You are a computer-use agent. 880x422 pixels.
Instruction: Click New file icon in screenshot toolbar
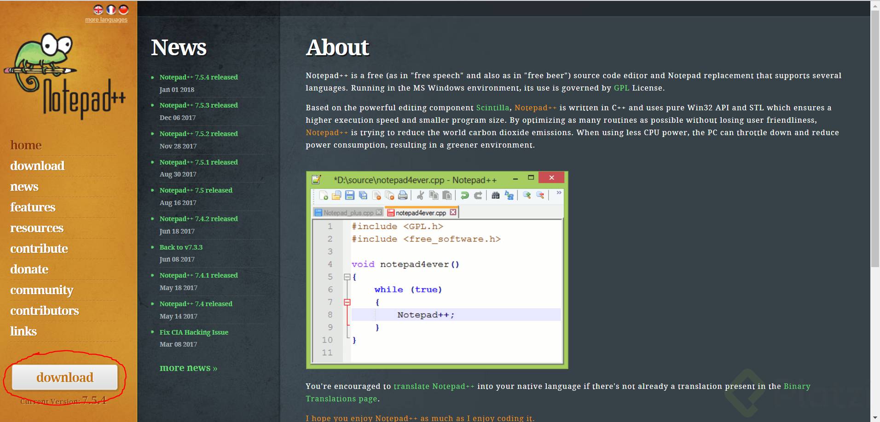tap(324, 195)
